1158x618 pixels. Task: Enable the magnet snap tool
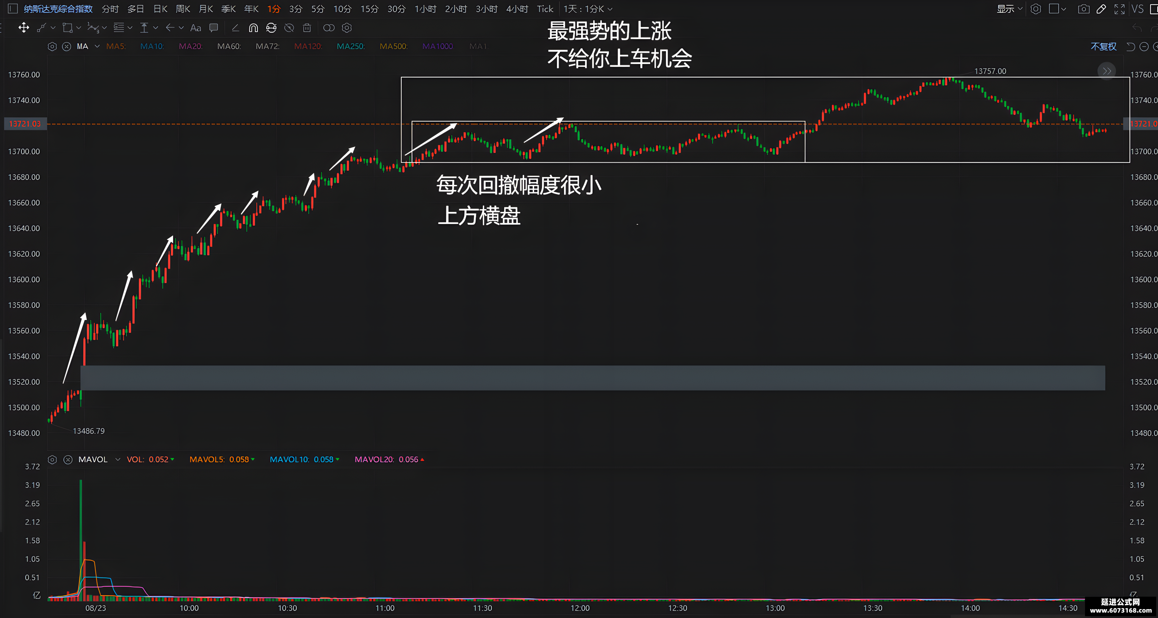(x=254, y=28)
